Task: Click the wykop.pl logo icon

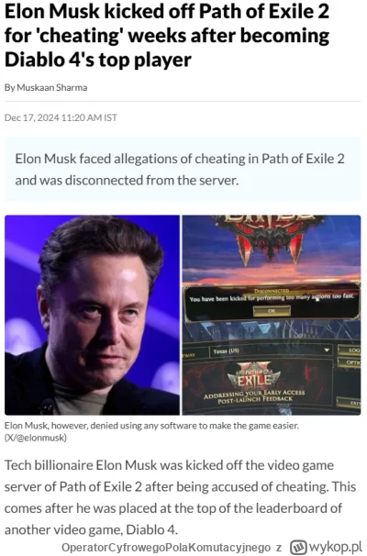Action: point(298,547)
